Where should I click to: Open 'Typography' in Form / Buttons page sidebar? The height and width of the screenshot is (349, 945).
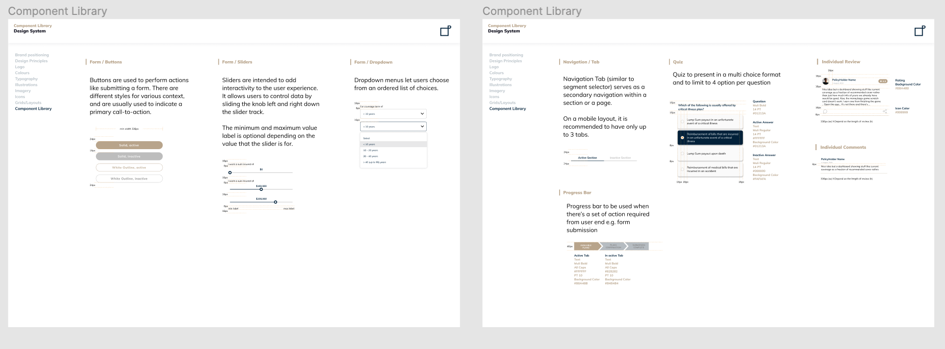tap(26, 79)
